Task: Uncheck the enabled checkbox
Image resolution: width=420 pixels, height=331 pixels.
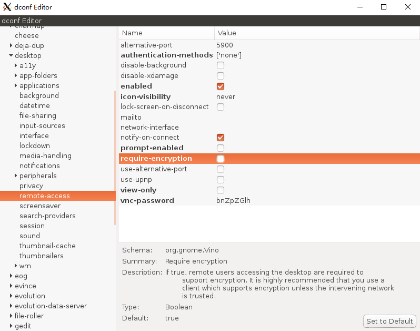Action: tap(221, 86)
